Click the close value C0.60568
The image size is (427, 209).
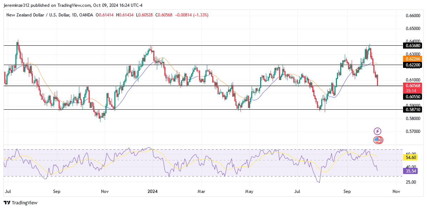click(164, 15)
